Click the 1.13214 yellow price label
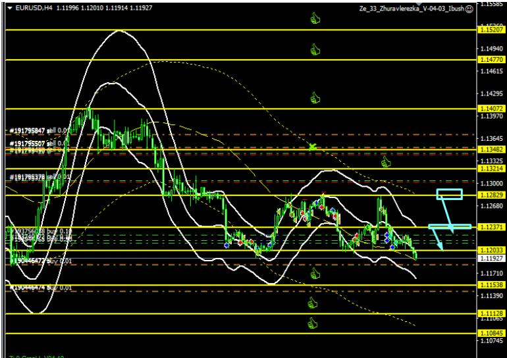The image size is (507, 358). (x=492, y=168)
